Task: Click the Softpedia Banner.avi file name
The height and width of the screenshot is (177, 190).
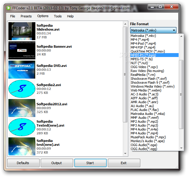Action: pyautogui.click(x=54, y=46)
